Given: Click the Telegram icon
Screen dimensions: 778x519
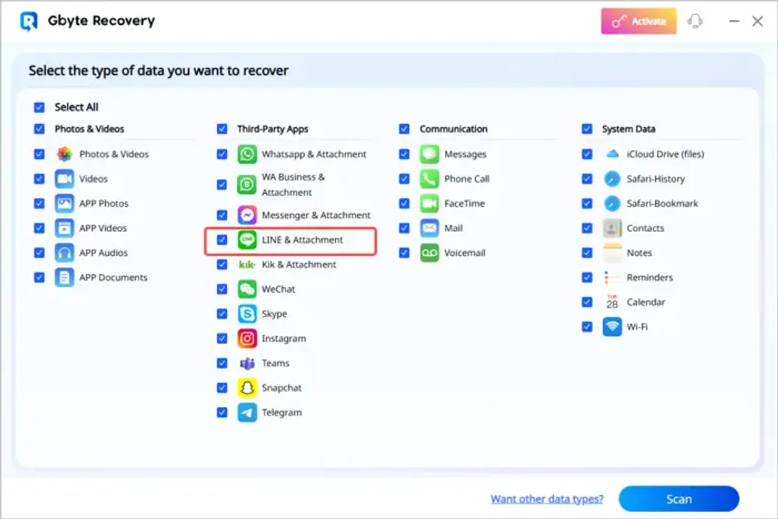Looking at the screenshot, I should click(247, 413).
